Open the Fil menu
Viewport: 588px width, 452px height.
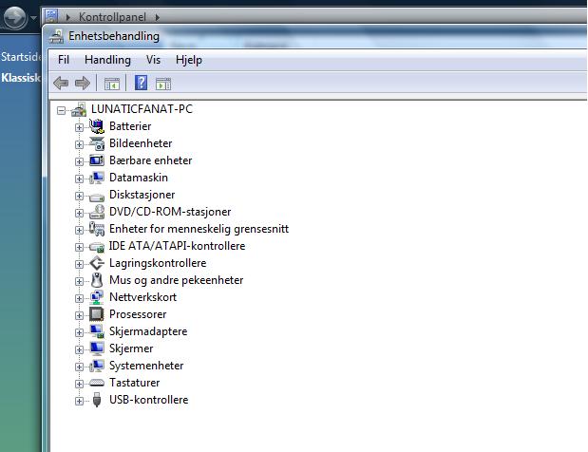click(64, 60)
